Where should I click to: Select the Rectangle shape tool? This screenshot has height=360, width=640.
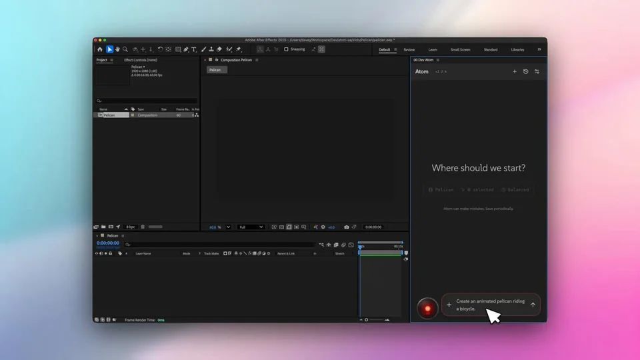[179, 49]
